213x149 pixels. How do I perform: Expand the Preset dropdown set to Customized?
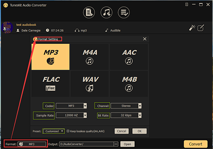tap(54, 131)
